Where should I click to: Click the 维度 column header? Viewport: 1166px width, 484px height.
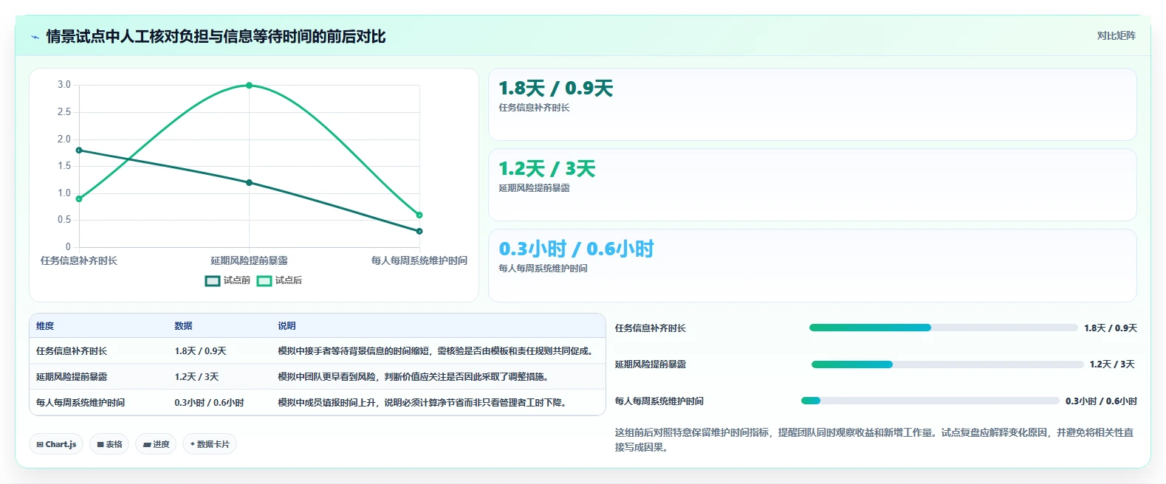point(45,326)
